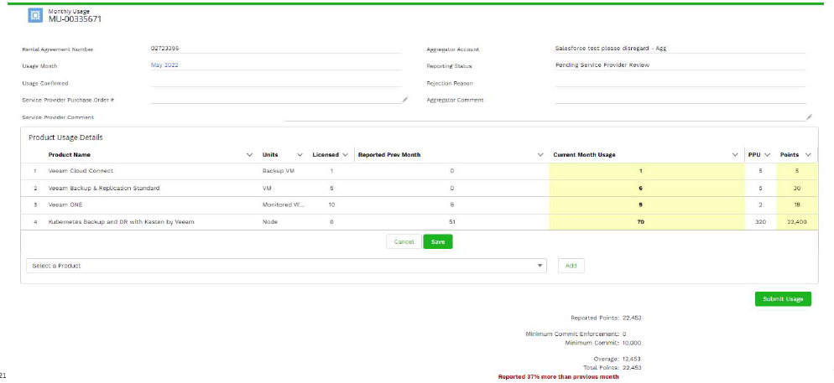Screen dimensions: 834x383
Task: Select Veeam ONE product name
Action: coord(65,204)
